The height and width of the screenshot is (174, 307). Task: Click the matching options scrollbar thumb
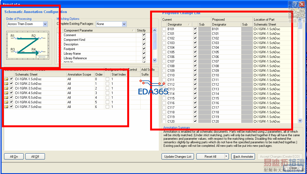point(154,41)
